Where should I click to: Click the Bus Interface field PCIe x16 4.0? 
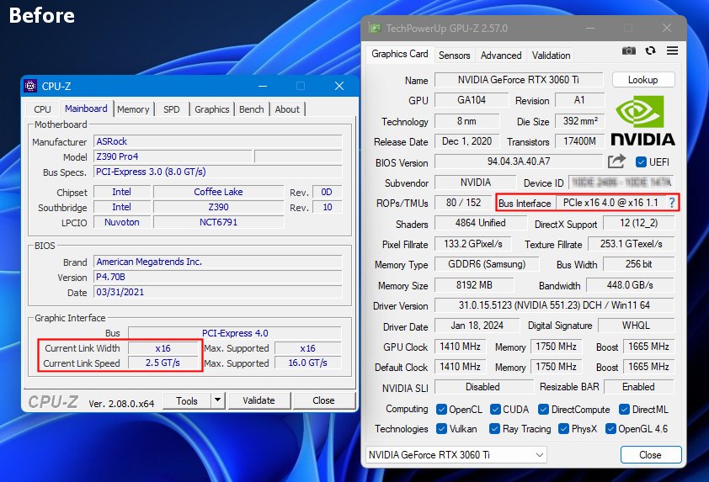coord(612,203)
